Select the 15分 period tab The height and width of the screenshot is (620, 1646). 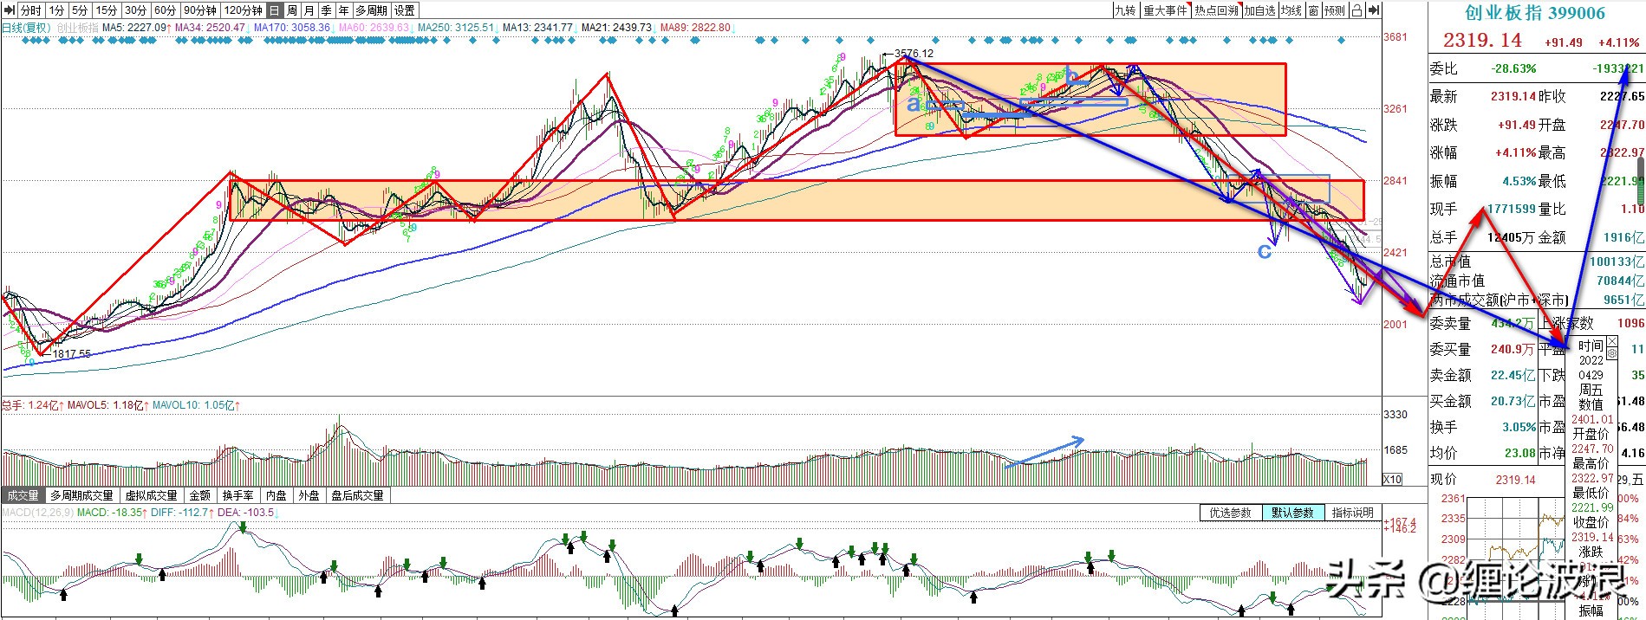click(x=107, y=10)
